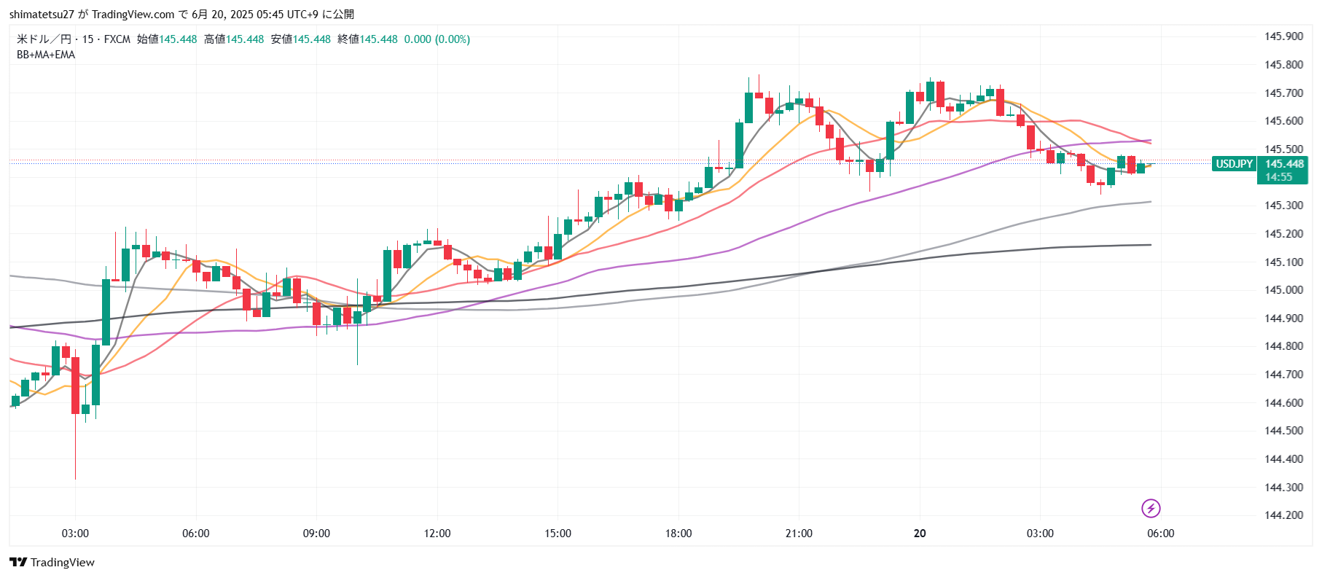
Task: Click the 始値 open value in legend
Action: pos(178,39)
